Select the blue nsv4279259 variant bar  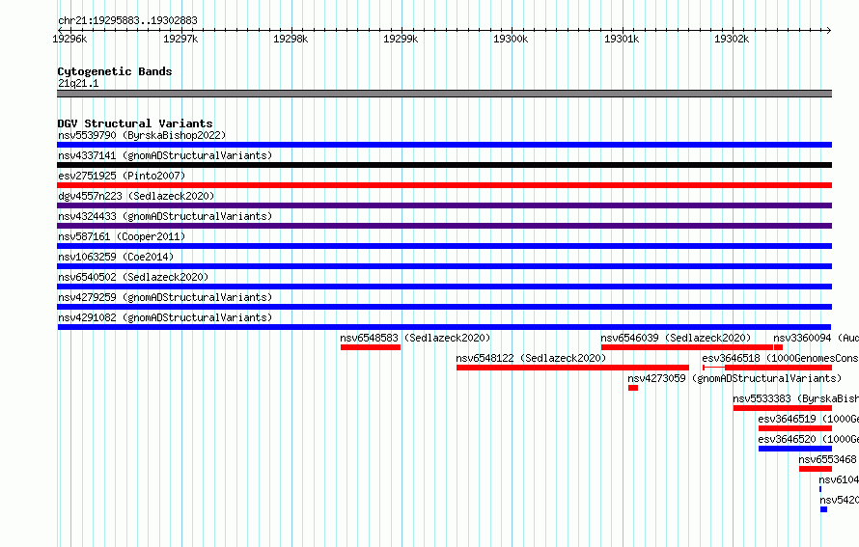click(x=444, y=307)
